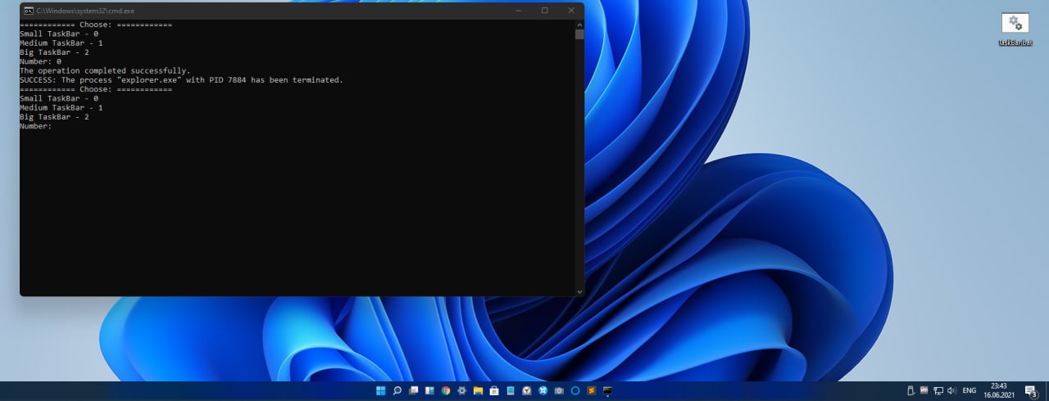Screen dimensions: 1049x401
Task: Open the Widgets panel on taskbar
Action: (x=429, y=390)
